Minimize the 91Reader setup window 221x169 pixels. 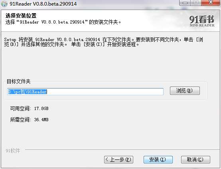pyautogui.click(x=185, y=3)
